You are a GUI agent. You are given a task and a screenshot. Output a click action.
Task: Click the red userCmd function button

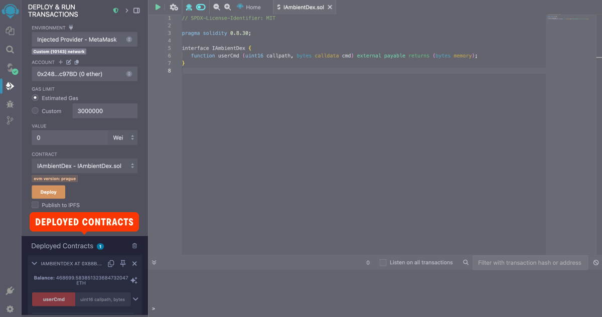(x=54, y=299)
